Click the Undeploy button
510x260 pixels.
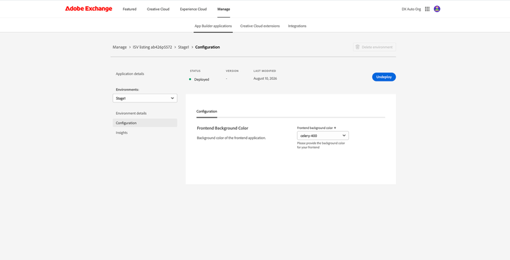coord(384,77)
